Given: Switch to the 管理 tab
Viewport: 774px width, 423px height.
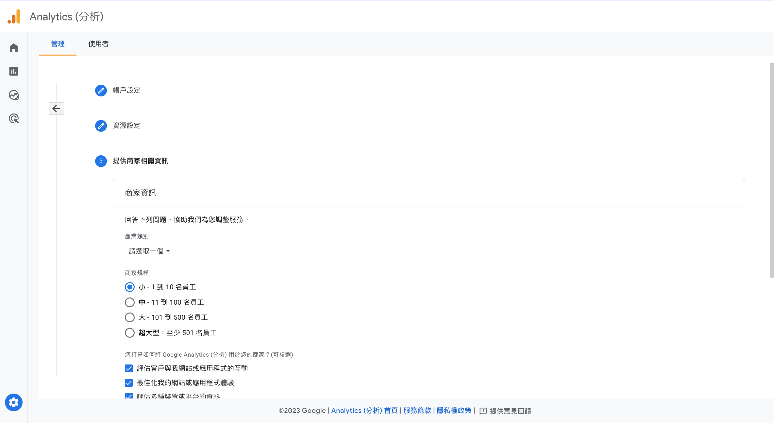Looking at the screenshot, I should (58, 44).
